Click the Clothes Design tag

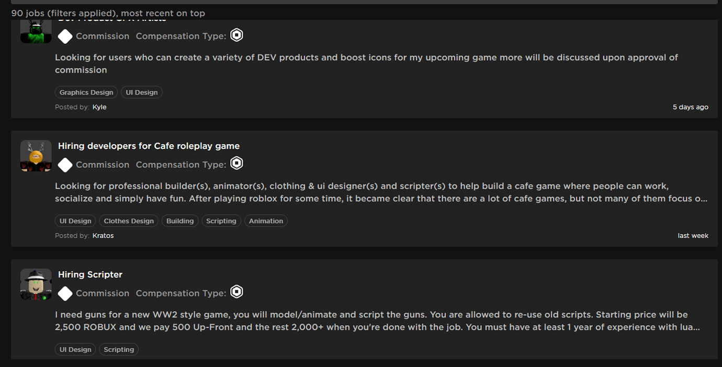[x=129, y=221]
